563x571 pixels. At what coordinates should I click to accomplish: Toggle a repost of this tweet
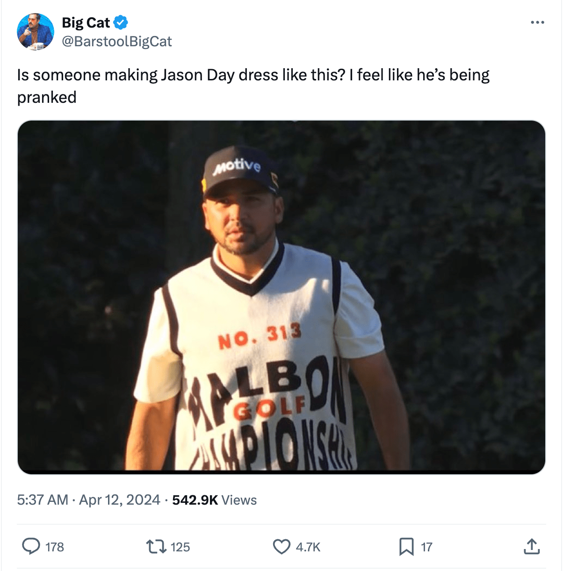(x=156, y=546)
